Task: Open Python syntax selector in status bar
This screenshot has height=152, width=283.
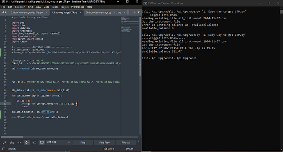Action: click(130, 149)
